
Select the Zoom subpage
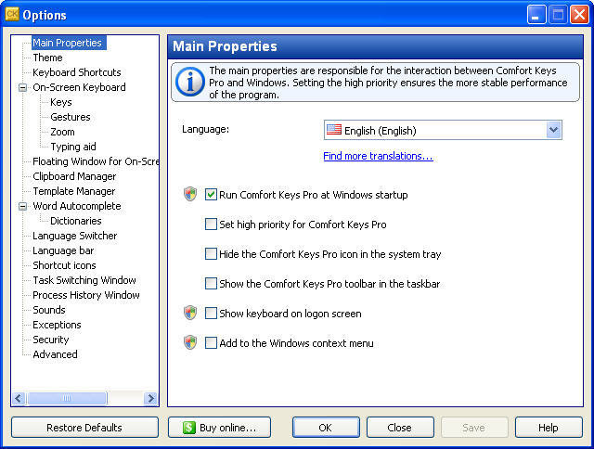tap(62, 132)
